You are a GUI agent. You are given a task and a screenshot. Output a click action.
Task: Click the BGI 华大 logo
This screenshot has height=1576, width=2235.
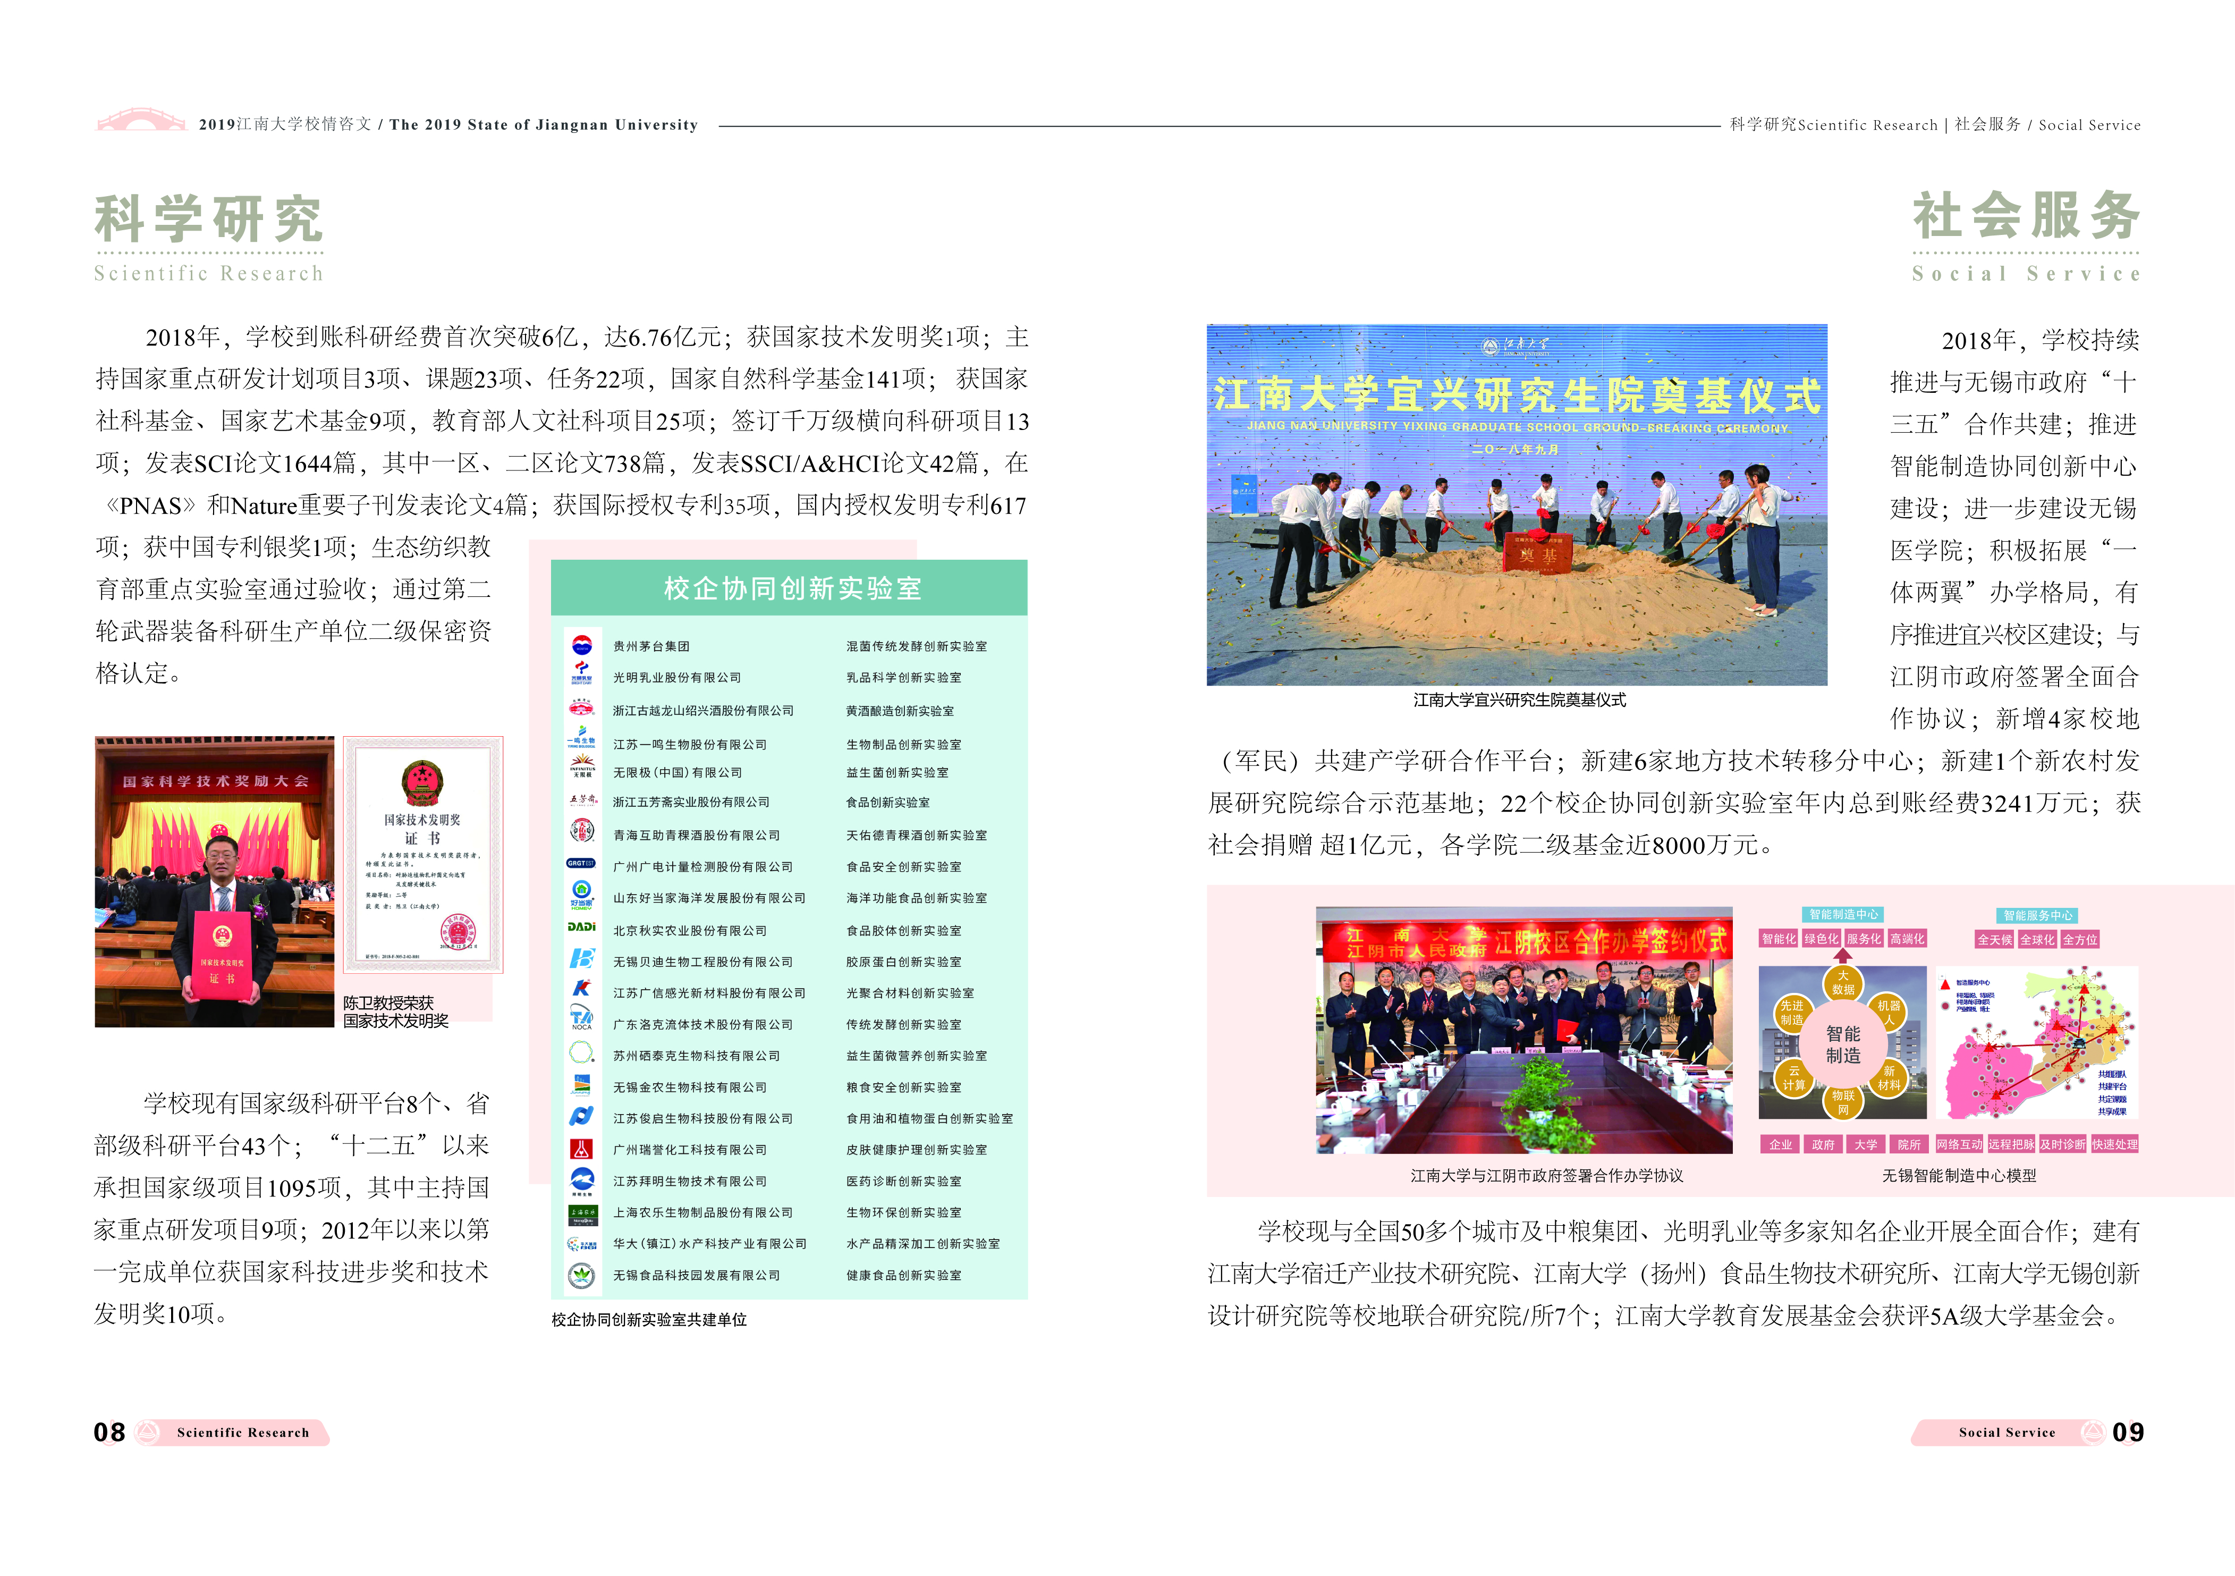[581, 1244]
